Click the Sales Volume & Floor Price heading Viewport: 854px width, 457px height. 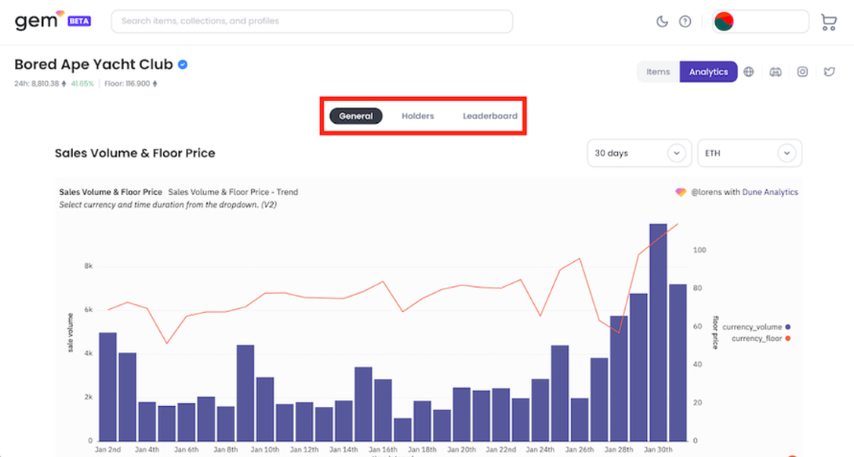[x=135, y=154]
